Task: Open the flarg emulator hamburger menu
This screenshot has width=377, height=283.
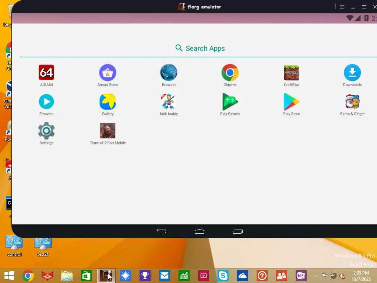Action: 342,7
